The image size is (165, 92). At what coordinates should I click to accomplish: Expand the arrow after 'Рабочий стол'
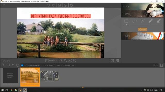pyautogui.click(x=76, y=65)
